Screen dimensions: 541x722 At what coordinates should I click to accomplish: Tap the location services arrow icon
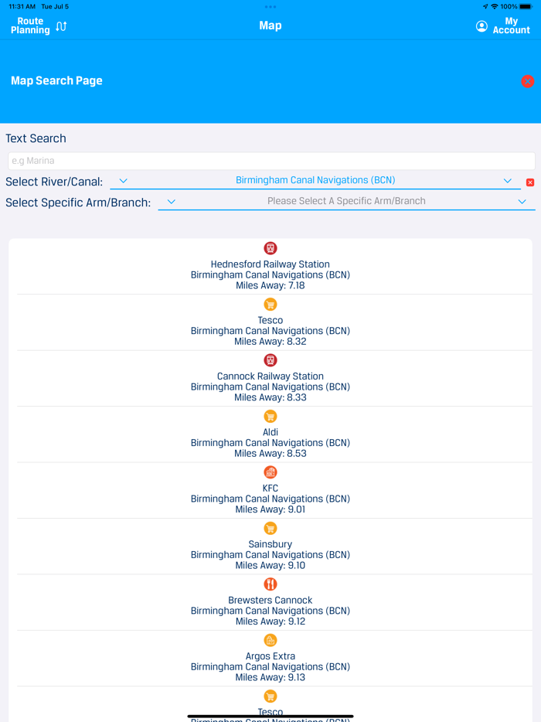point(485,6)
